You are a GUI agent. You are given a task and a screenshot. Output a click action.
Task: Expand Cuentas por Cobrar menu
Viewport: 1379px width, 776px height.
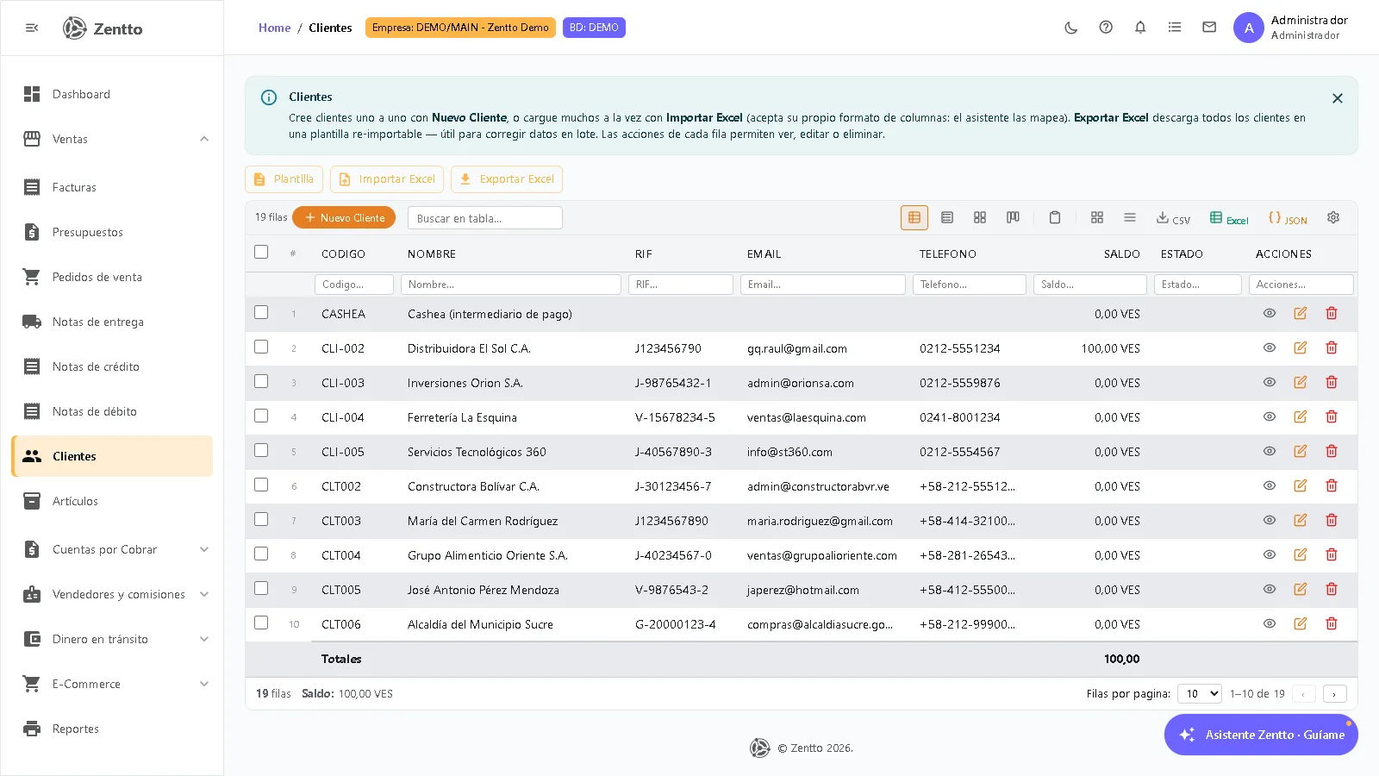pos(204,549)
